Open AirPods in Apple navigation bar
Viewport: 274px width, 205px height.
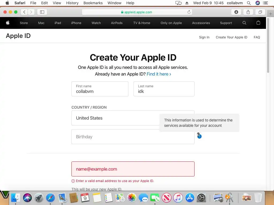coord(117,23)
